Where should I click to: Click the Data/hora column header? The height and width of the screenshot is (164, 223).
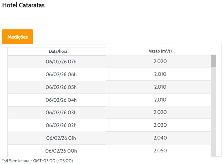tap(58, 51)
